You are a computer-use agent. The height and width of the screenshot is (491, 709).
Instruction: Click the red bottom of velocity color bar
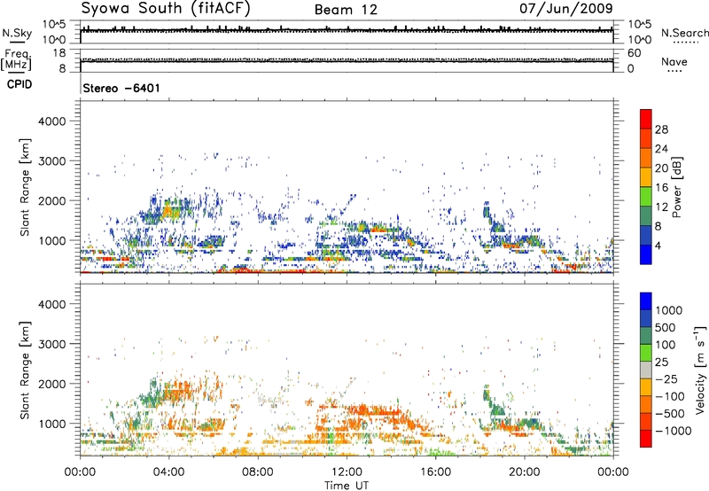(646, 439)
